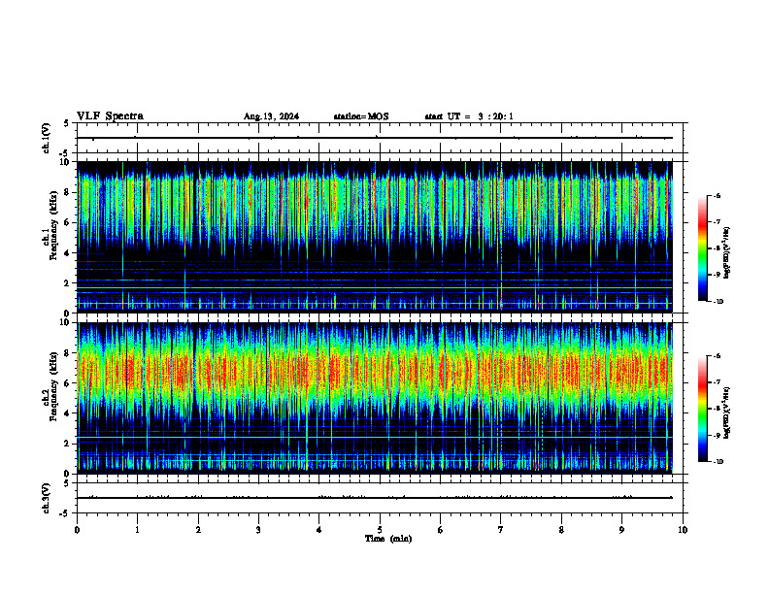Click the "-7" label on ch.1 color bar
The height and width of the screenshot is (594, 769).
(x=717, y=222)
